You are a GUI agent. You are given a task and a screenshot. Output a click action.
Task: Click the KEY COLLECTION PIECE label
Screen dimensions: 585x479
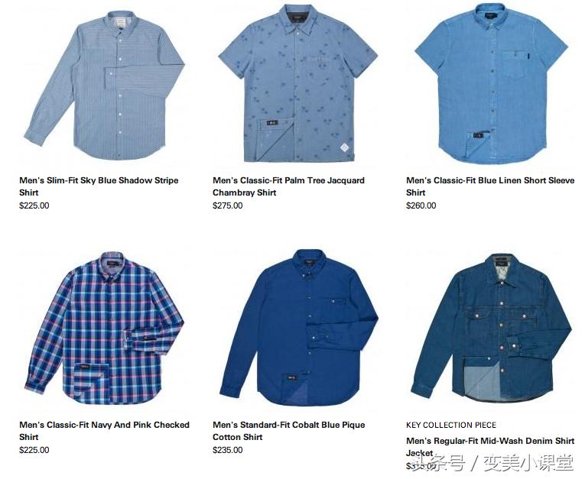pyautogui.click(x=451, y=426)
